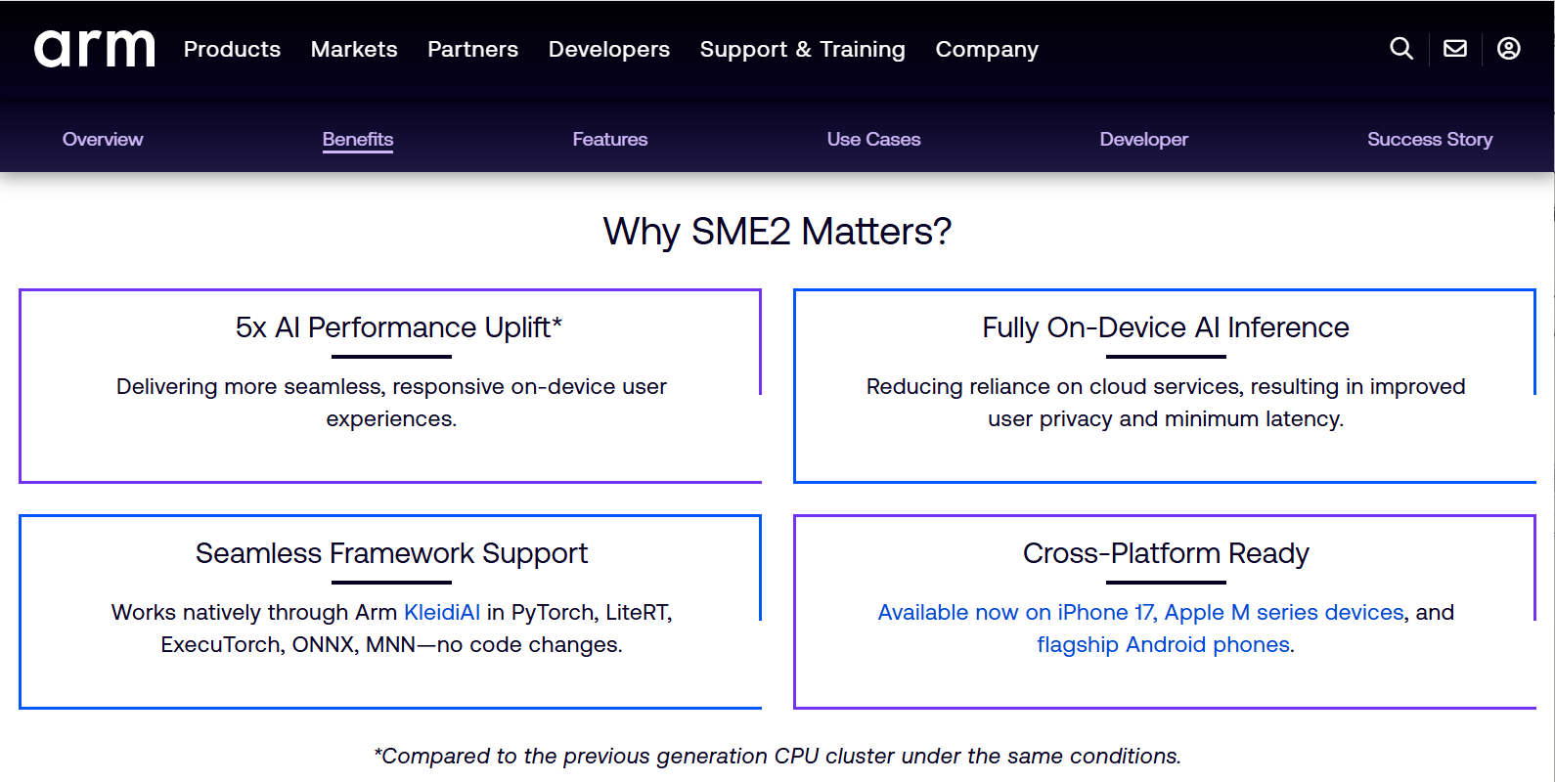Open the Markets menu
Viewport: 1555px width, 782px height.
(354, 49)
